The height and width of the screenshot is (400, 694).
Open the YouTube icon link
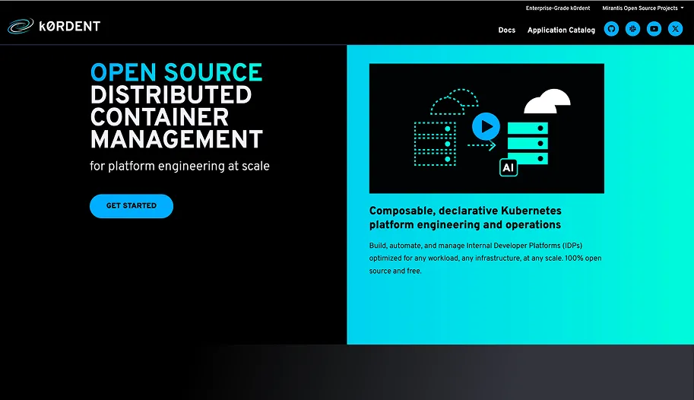[654, 29]
